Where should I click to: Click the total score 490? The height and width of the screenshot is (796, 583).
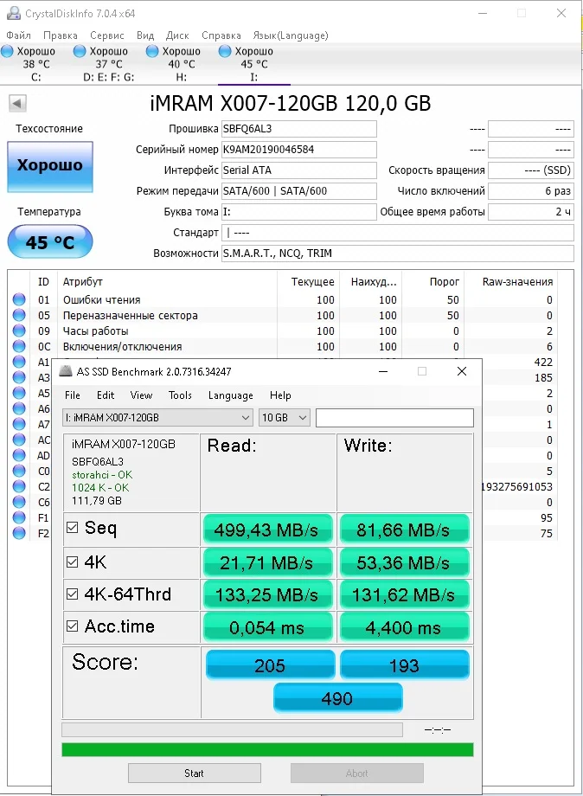(337, 698)
